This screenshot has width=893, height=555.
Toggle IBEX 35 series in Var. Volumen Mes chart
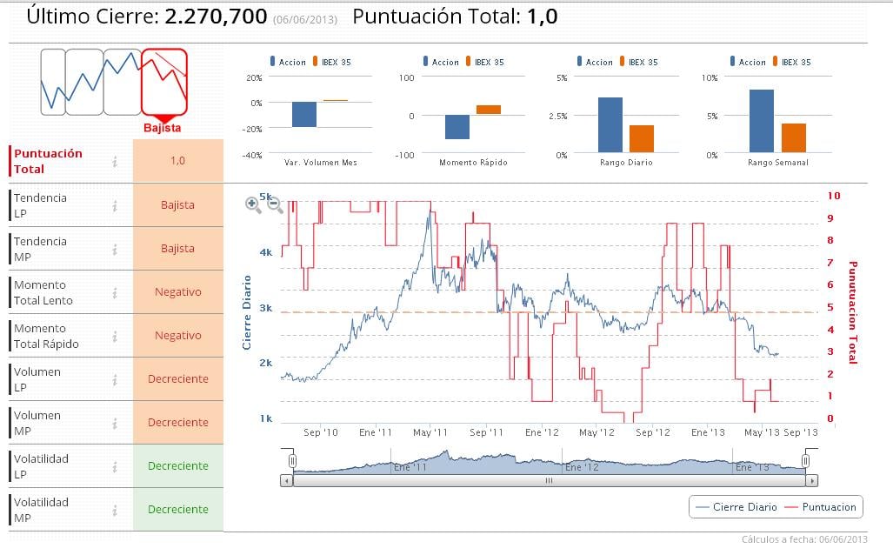331,62
